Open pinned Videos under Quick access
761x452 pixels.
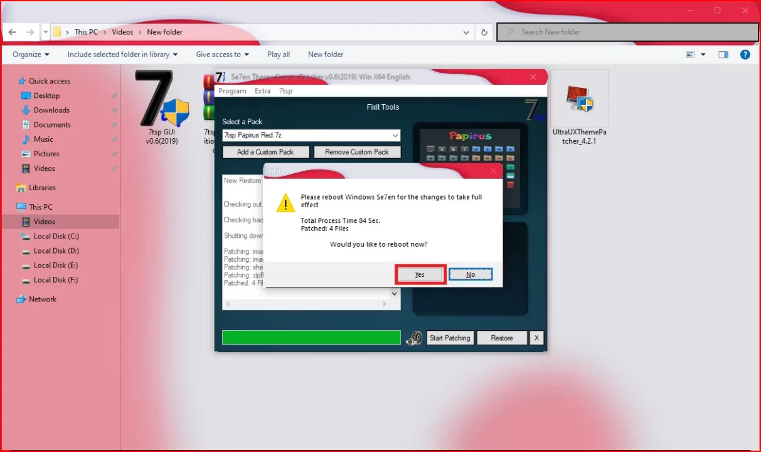(44, 168)
